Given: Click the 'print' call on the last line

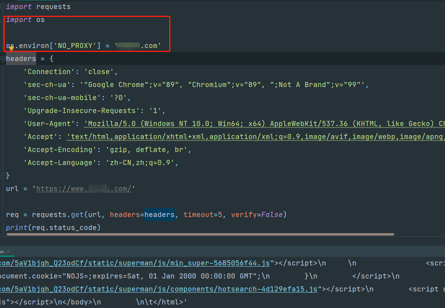Looking at the screenshot, I should click(17, 228).
